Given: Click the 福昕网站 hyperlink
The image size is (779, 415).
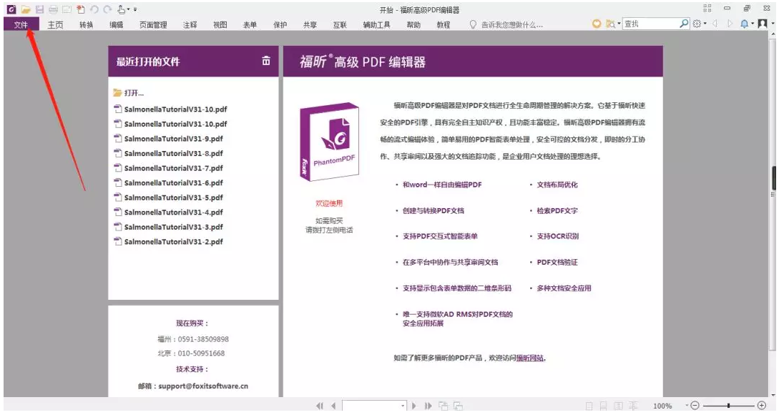Looking at the screenshot, I should (x=530, y=358).
